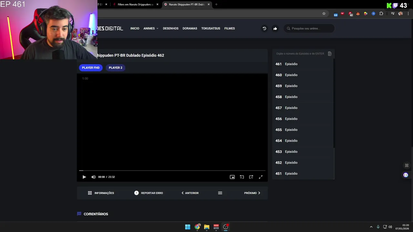Open the Inicio menu item
The image size is (413, 232).
coord(135,28)
